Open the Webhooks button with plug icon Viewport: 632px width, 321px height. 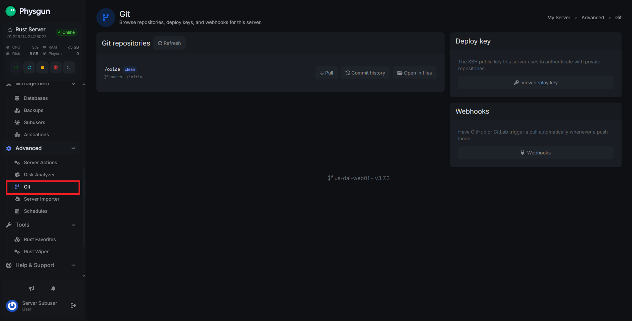pyautogui.click(x=536, y=153)
